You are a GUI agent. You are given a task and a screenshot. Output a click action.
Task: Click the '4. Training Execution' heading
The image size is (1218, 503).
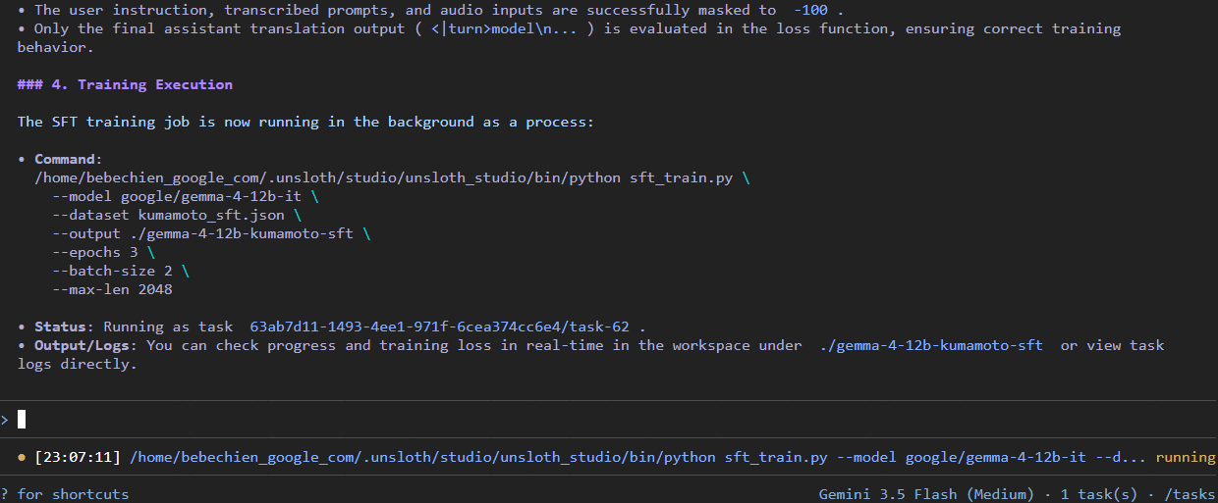point(125,84)
